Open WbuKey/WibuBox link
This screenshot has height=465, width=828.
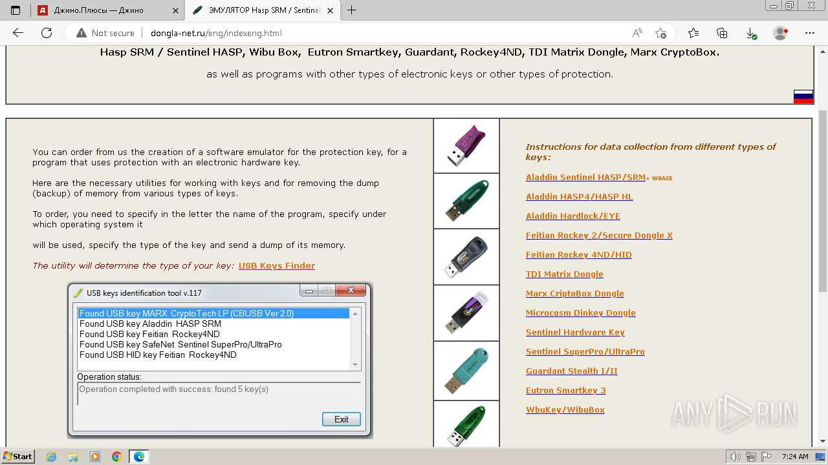[x=565, y=410]
